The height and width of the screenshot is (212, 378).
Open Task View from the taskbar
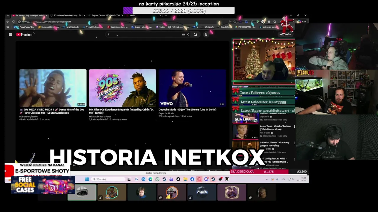pos(129,179)
